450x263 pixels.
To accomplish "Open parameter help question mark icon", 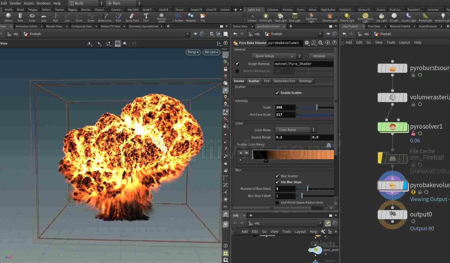I will [334, 43].
